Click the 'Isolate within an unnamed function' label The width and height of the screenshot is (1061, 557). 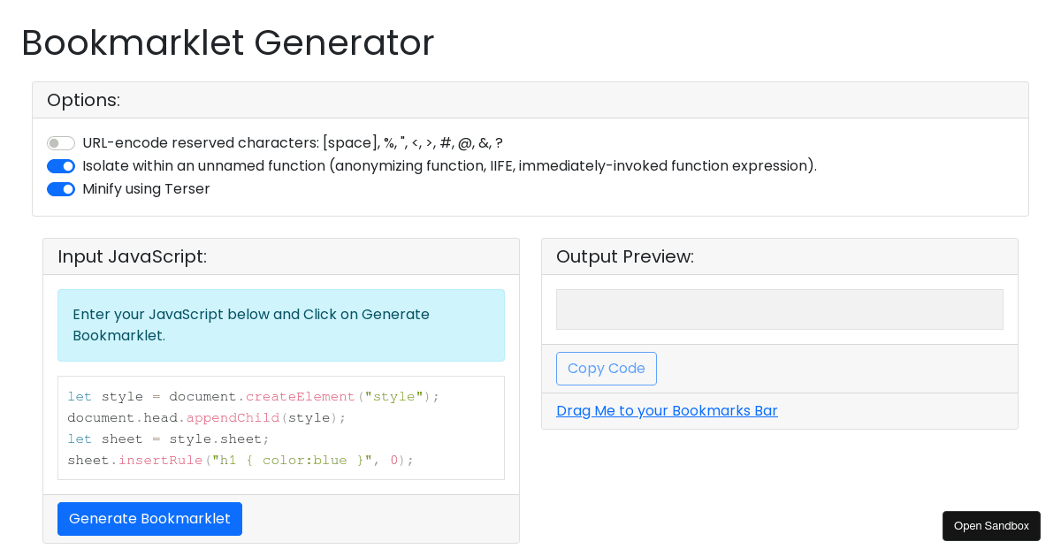[449, 166]
